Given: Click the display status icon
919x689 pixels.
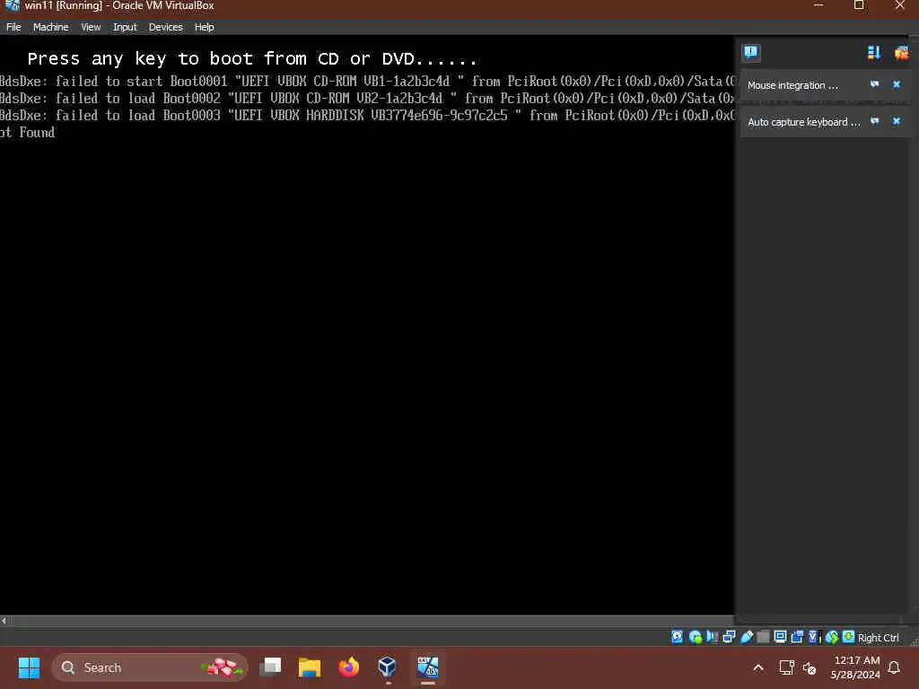Looking at the screenshot, I should coord(780,637).
